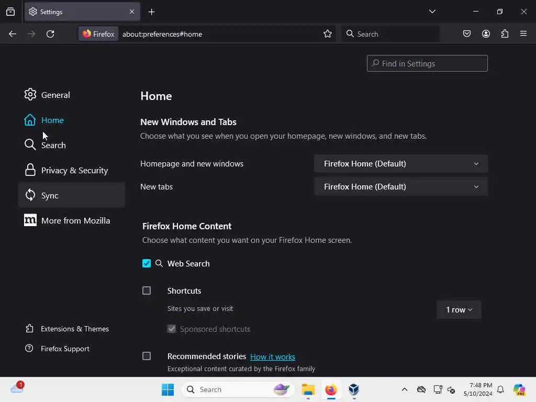
Task: Open the Extensions toolbar button
Action: point(505,34)
